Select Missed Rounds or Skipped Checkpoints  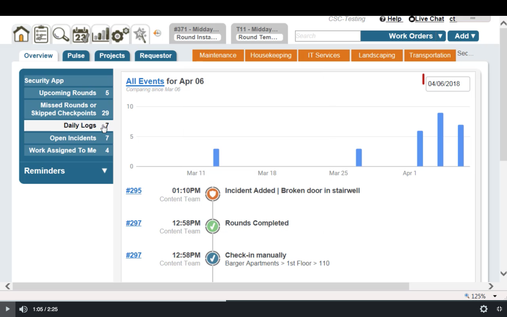click(69, 109)
